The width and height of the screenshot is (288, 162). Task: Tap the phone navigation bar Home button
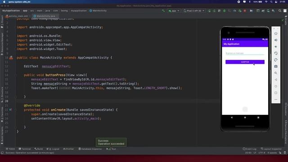(x=245, y=117)
